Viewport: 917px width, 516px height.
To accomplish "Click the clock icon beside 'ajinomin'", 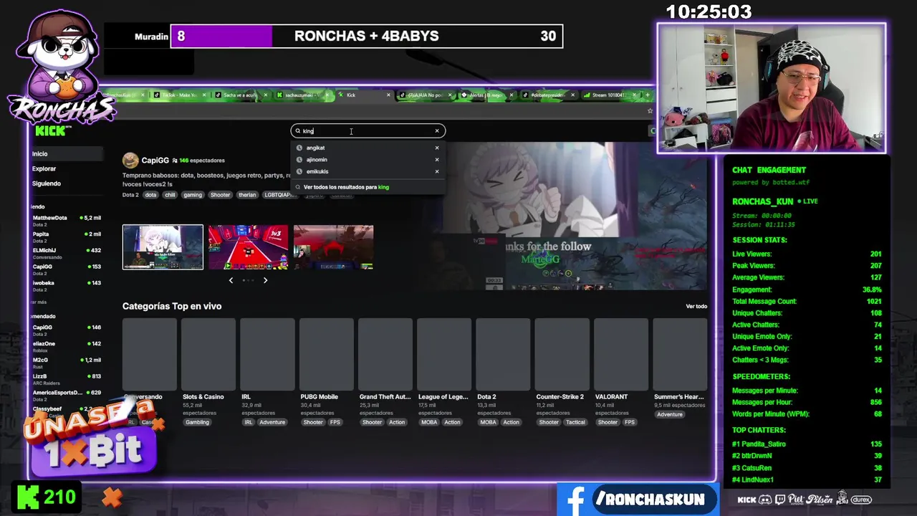I will pyautogui.click(x=299, y=160).
